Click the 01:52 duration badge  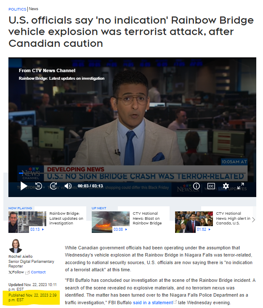(203, 230)
